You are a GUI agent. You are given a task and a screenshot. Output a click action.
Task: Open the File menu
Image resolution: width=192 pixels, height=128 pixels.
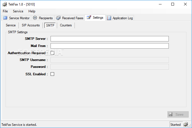5,11
